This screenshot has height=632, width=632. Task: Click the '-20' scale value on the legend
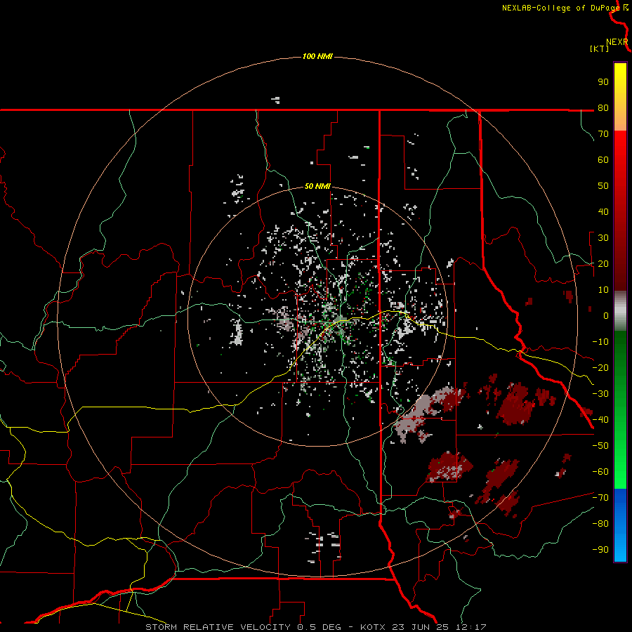600,367
